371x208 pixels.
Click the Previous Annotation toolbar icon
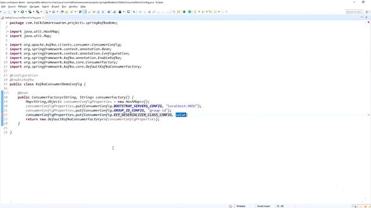[x=203, y=12]
